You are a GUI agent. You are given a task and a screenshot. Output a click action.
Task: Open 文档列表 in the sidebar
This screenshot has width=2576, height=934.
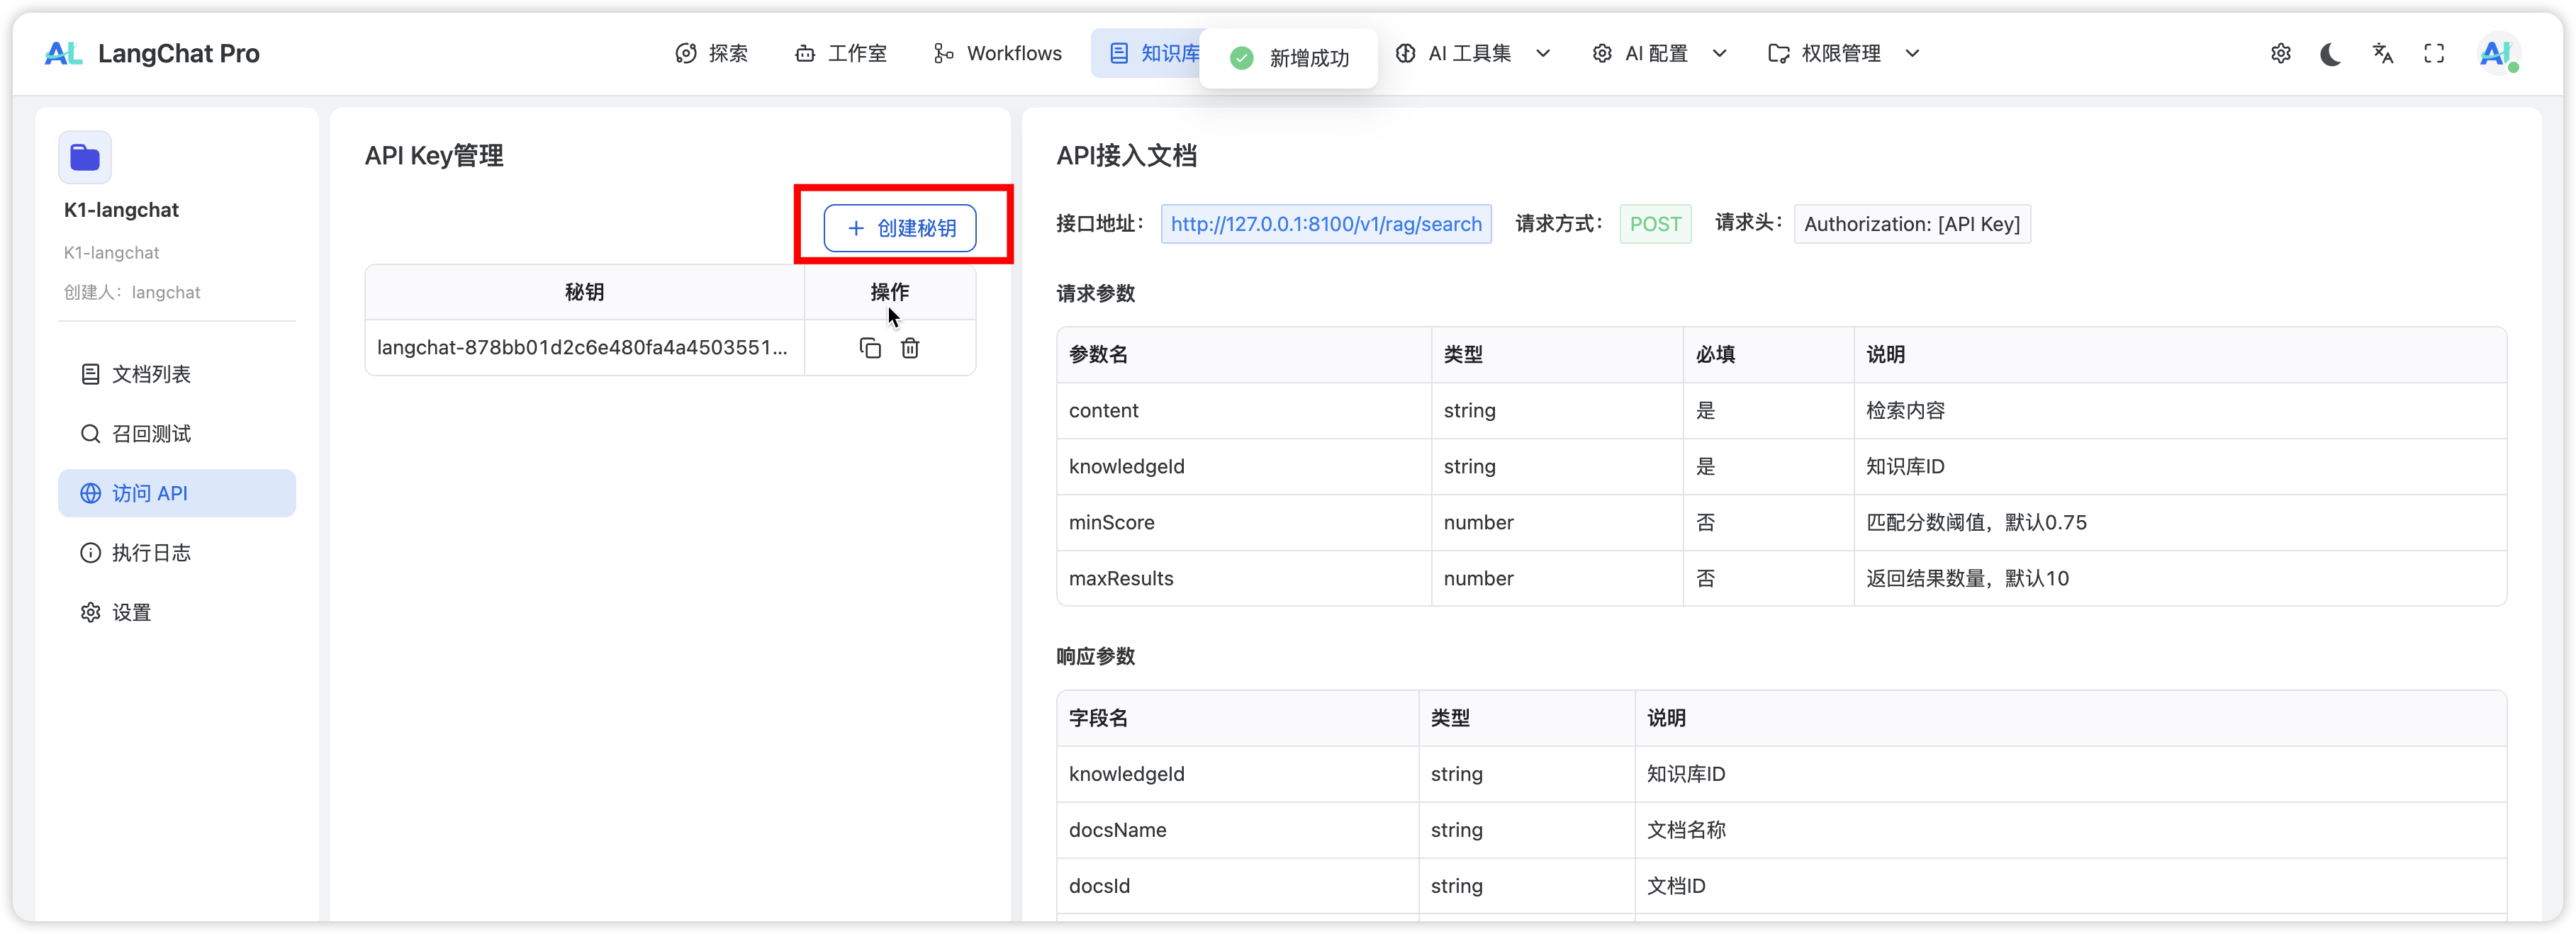click(150, 374)
